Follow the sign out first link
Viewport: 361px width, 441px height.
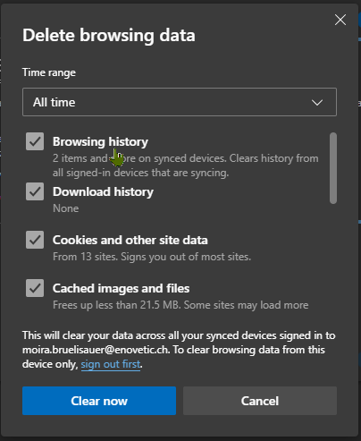tap(111, 364)
